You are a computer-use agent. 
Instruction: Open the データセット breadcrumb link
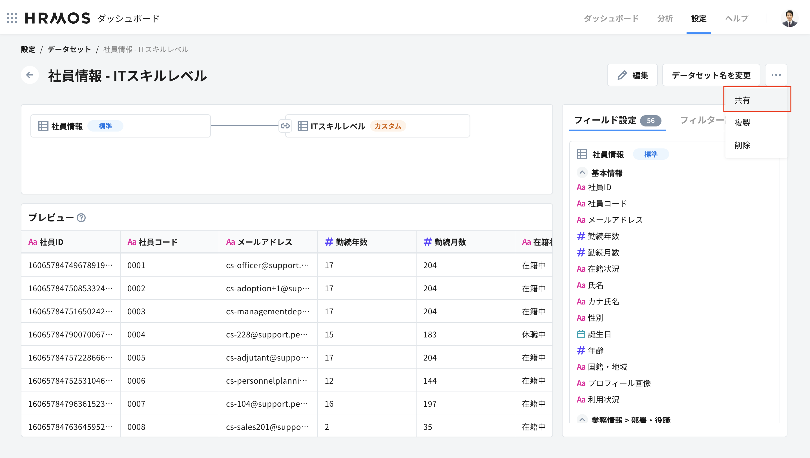pos(69,49)
